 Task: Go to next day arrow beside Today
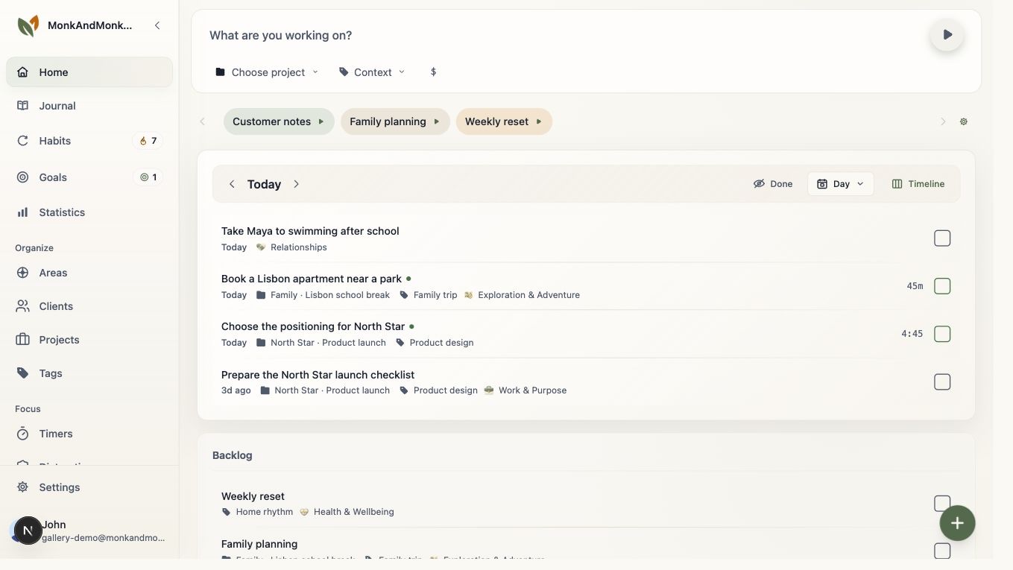pyautogui.click(x=296, y=184)
